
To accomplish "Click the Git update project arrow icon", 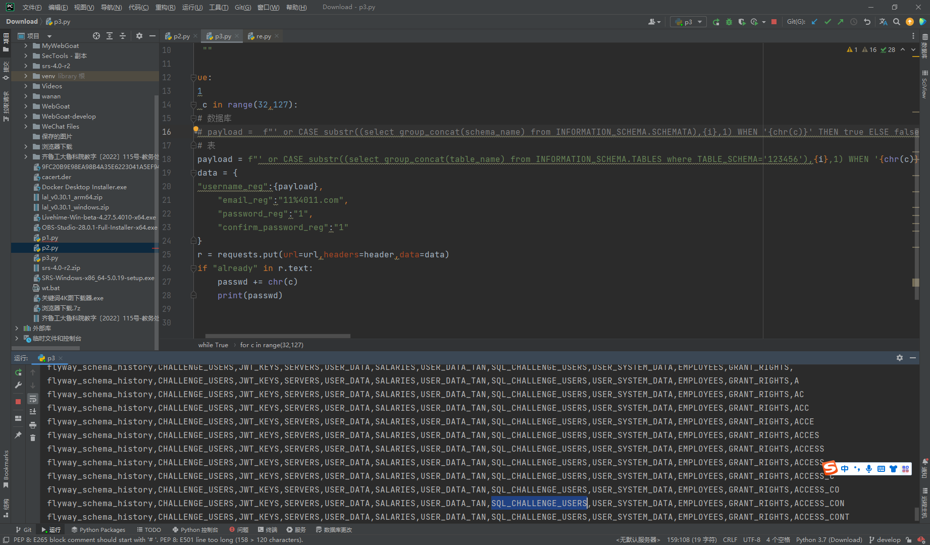I will pos(814,22).
